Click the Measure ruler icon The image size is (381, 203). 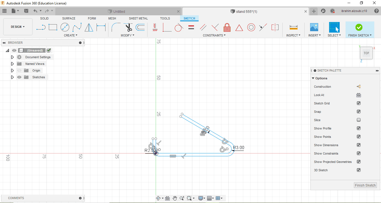click(x=293, y=27)
